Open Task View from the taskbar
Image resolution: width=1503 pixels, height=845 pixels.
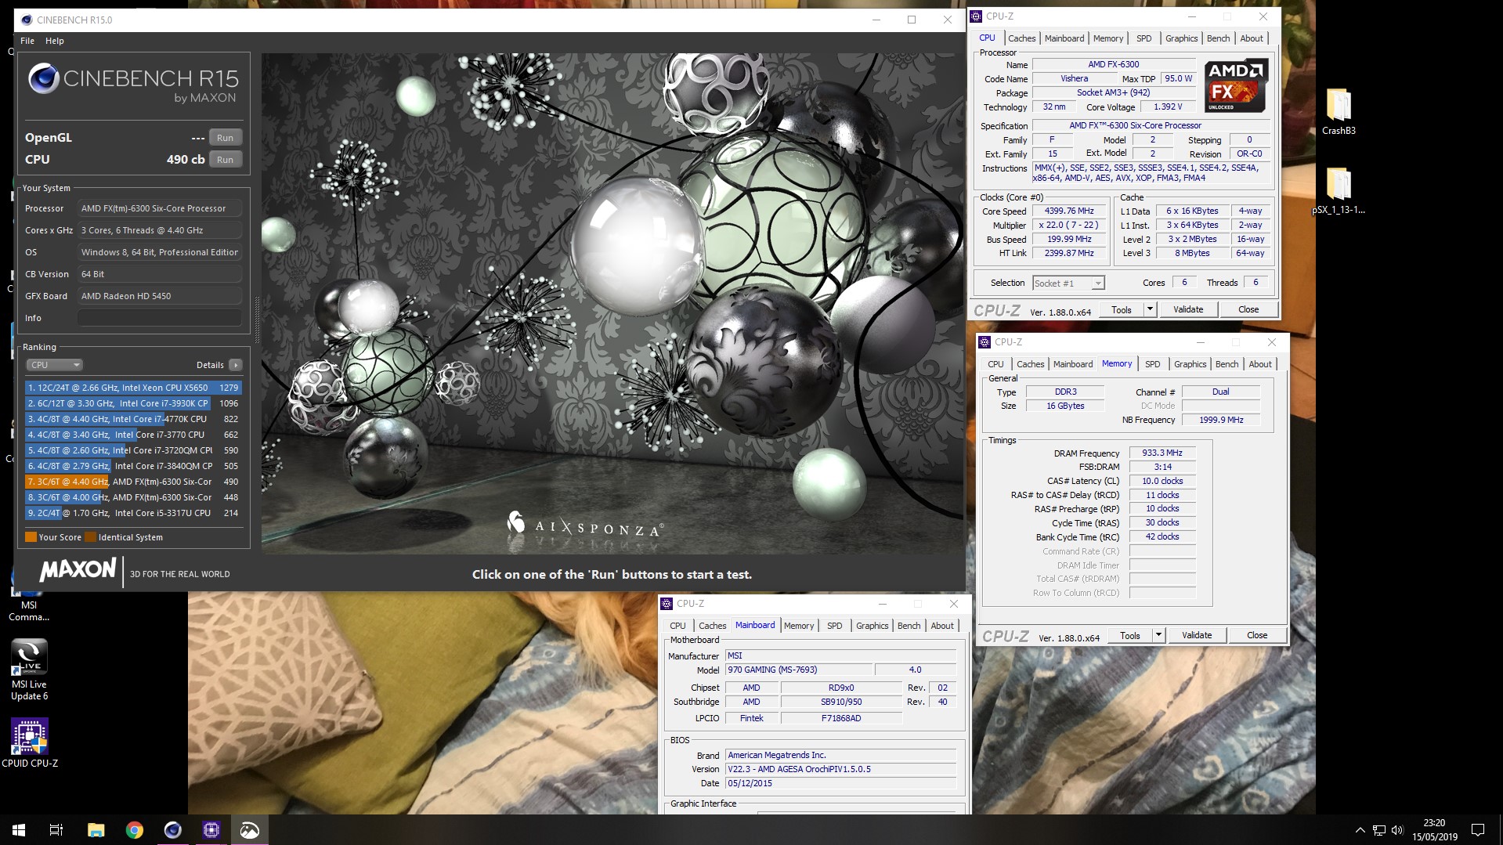point(56,830)
